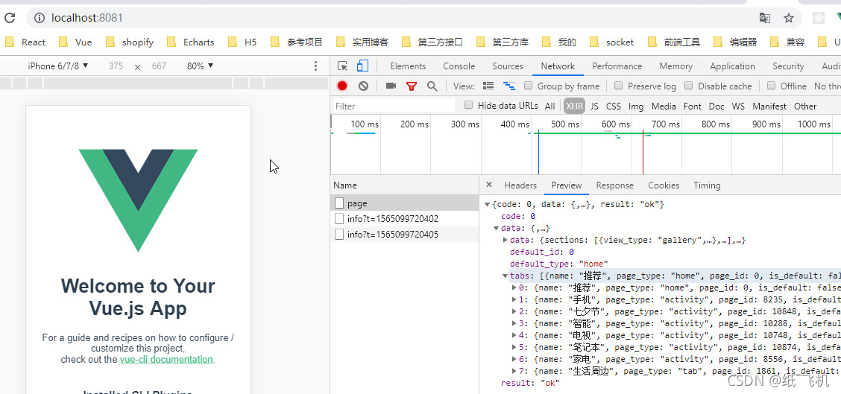
Task: Toggle device toolbar icon in DevTools
Action: click(362, 66)
